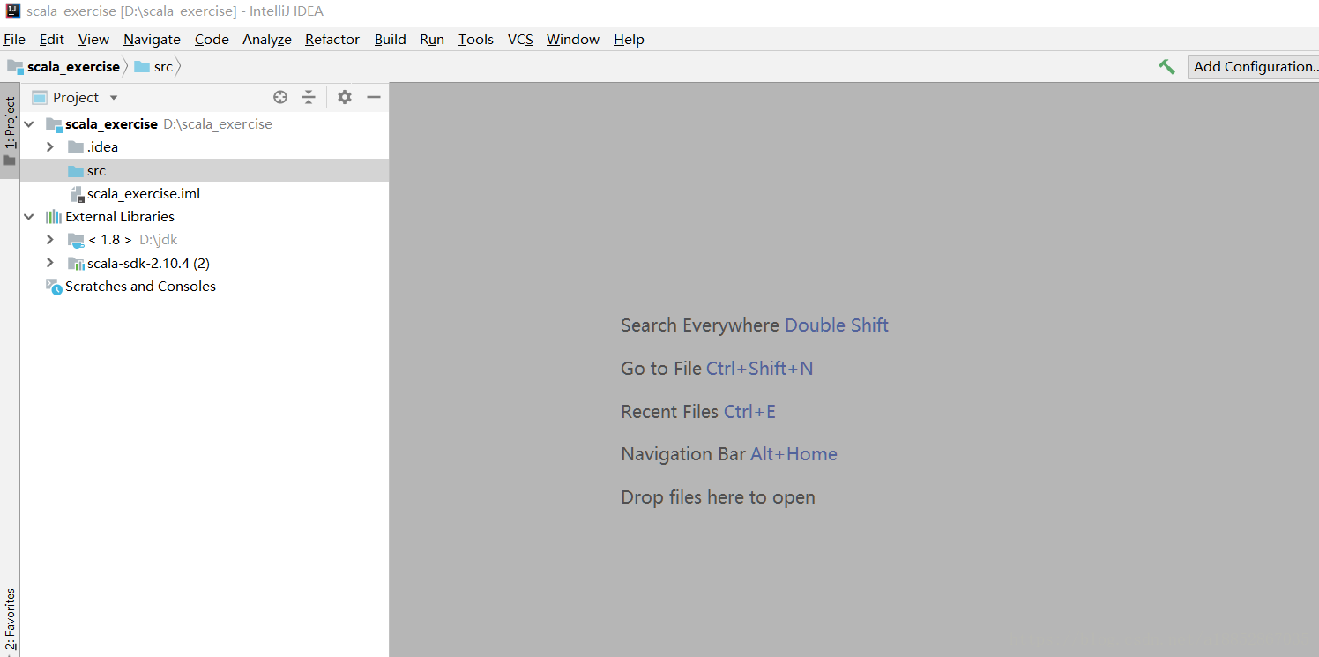Expand the < 1.8 > JDK node
Viewport: 1319px width, 657px height.
pos(50,240)
